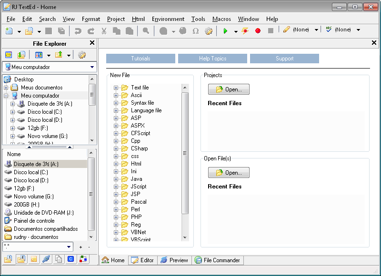Click the ABC spell check icon
The width and height of the screenshot is (381, 276).
point(329,30)
